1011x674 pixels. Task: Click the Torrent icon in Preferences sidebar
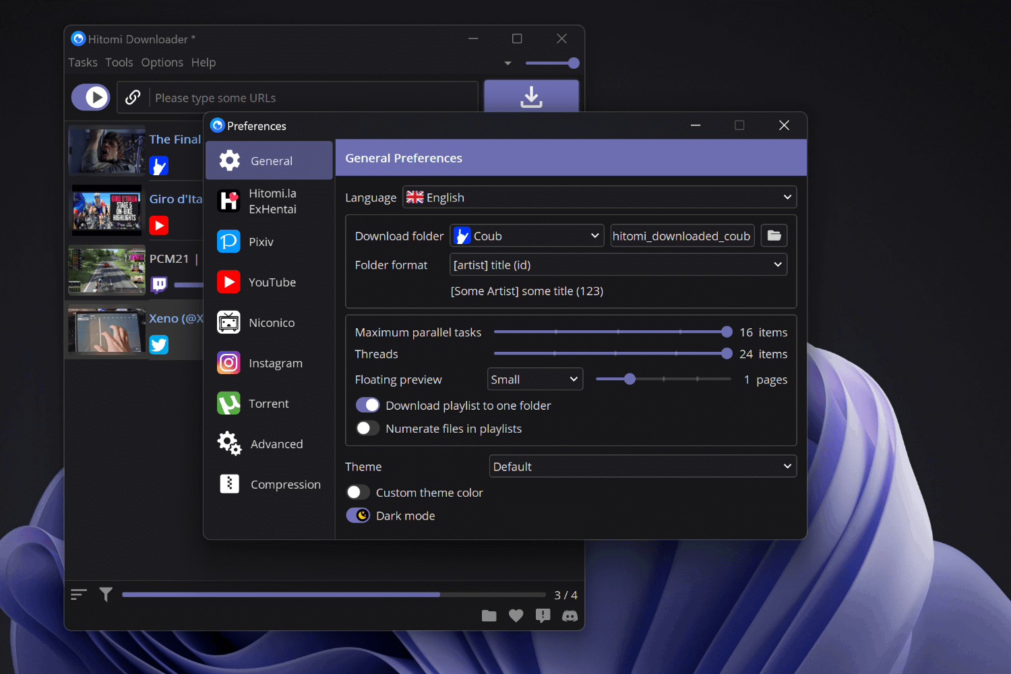tap(228, 403)
